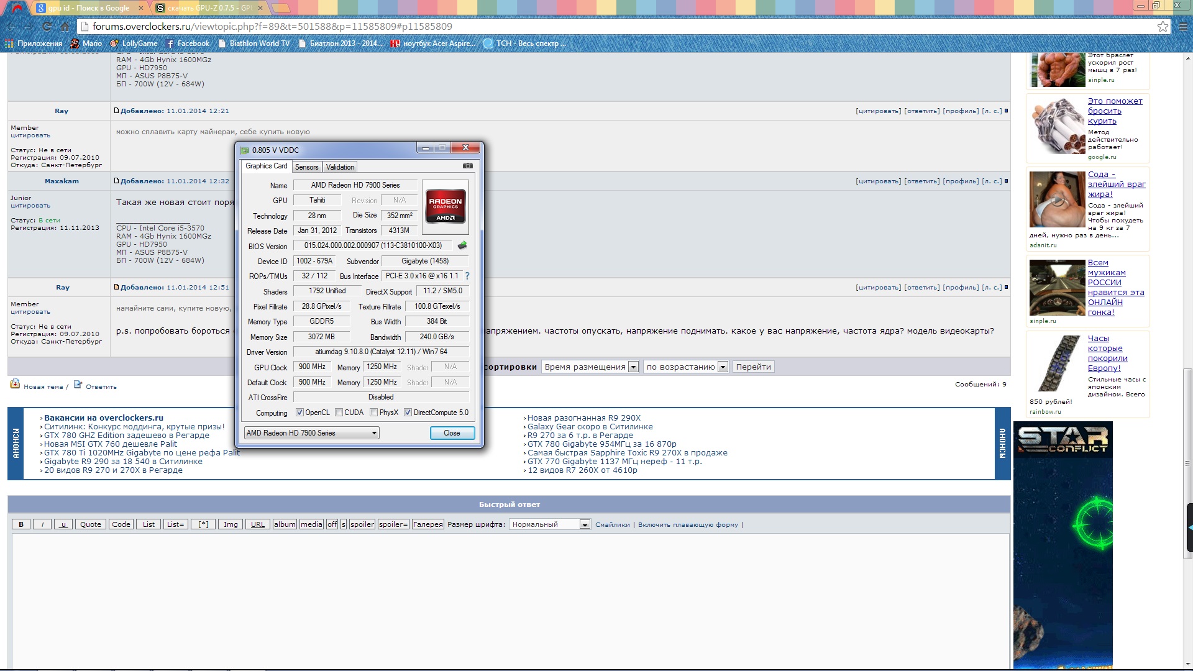
Task: Open the Размер шрифта Нормальный dropdown
Action: coord(549,524)
